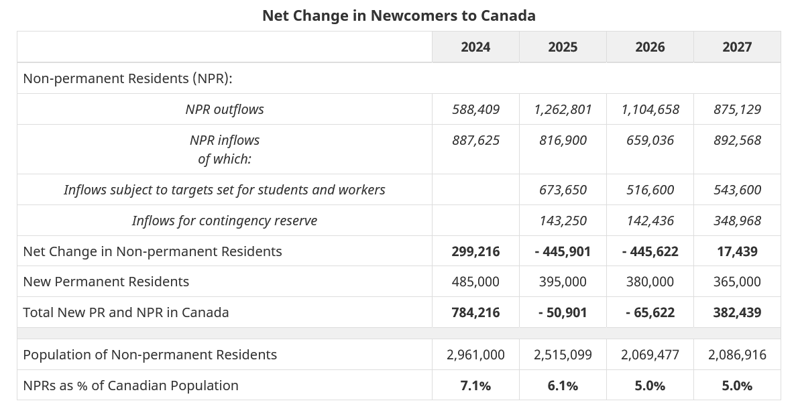Click the Inflows for contingency reserve label
The width and height of the screenshot is (798, 413).
tap(225, 221)
